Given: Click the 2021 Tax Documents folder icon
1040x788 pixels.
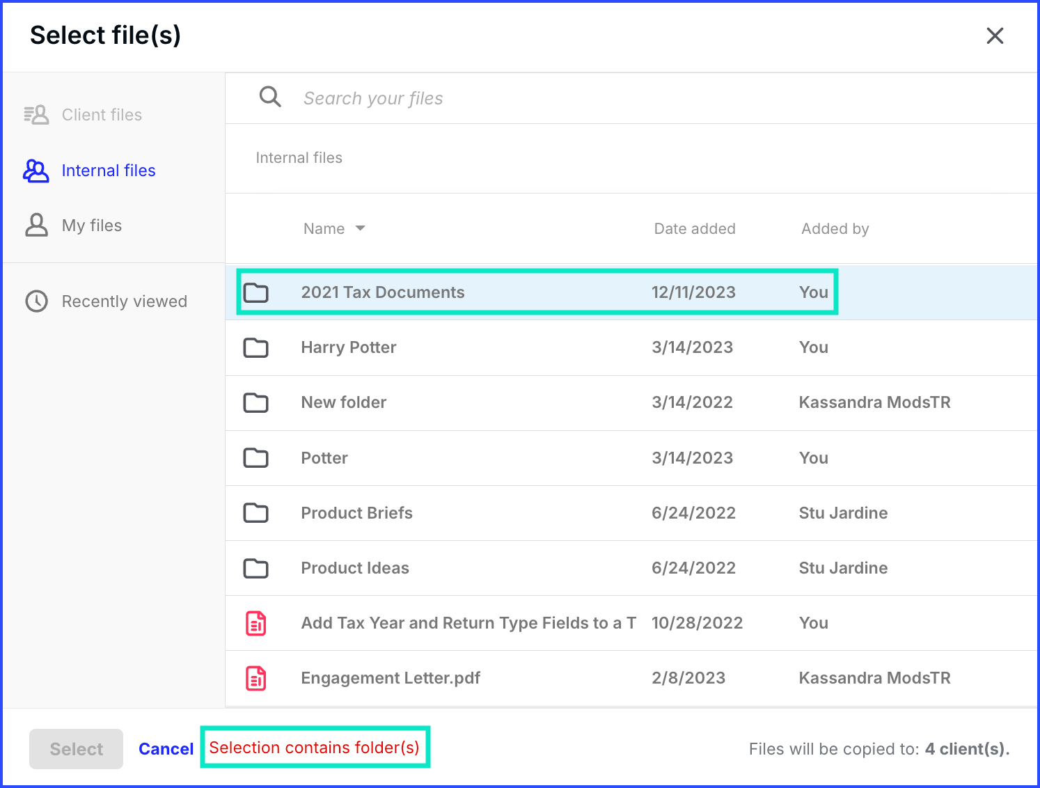Looking at the screenshot, I should [x=255, y=292].
